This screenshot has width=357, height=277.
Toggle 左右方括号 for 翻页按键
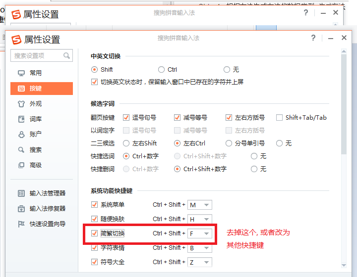229,118
